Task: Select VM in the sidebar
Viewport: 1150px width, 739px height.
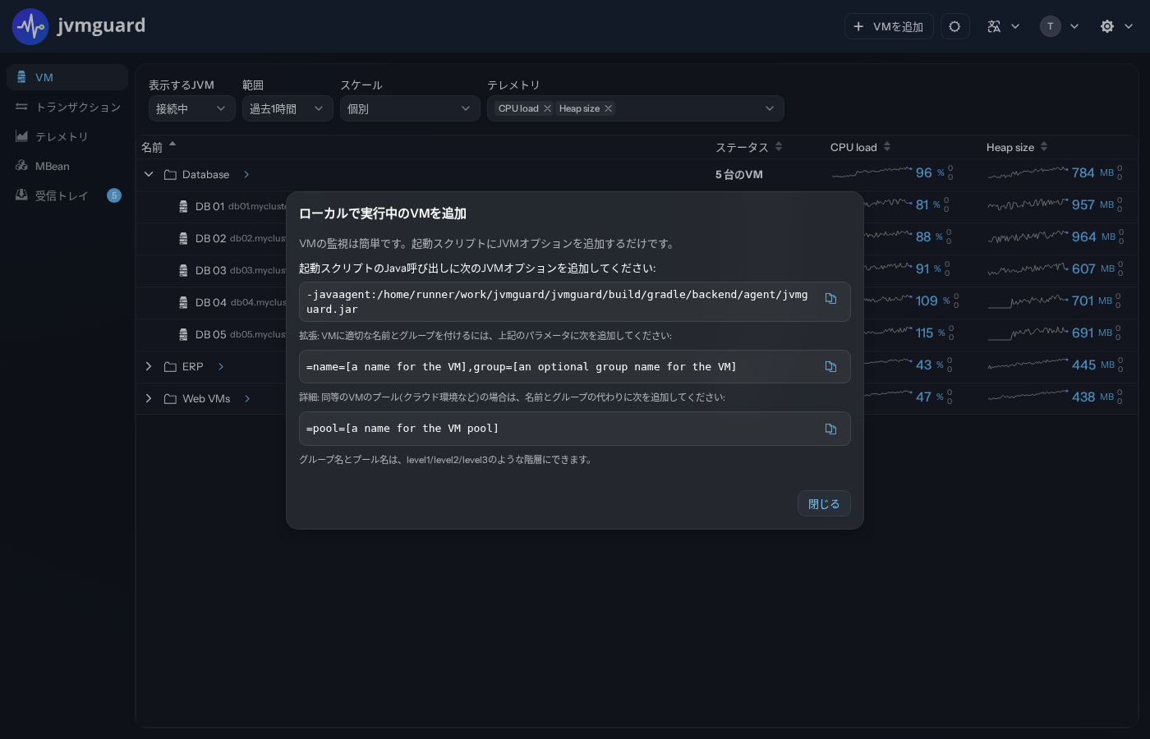Action: (x=67, y=77)
